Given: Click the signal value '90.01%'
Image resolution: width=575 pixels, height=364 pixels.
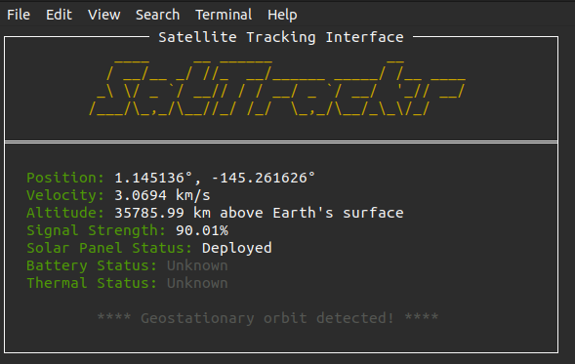Looking at the screenshot, I should tap(202, 230).
